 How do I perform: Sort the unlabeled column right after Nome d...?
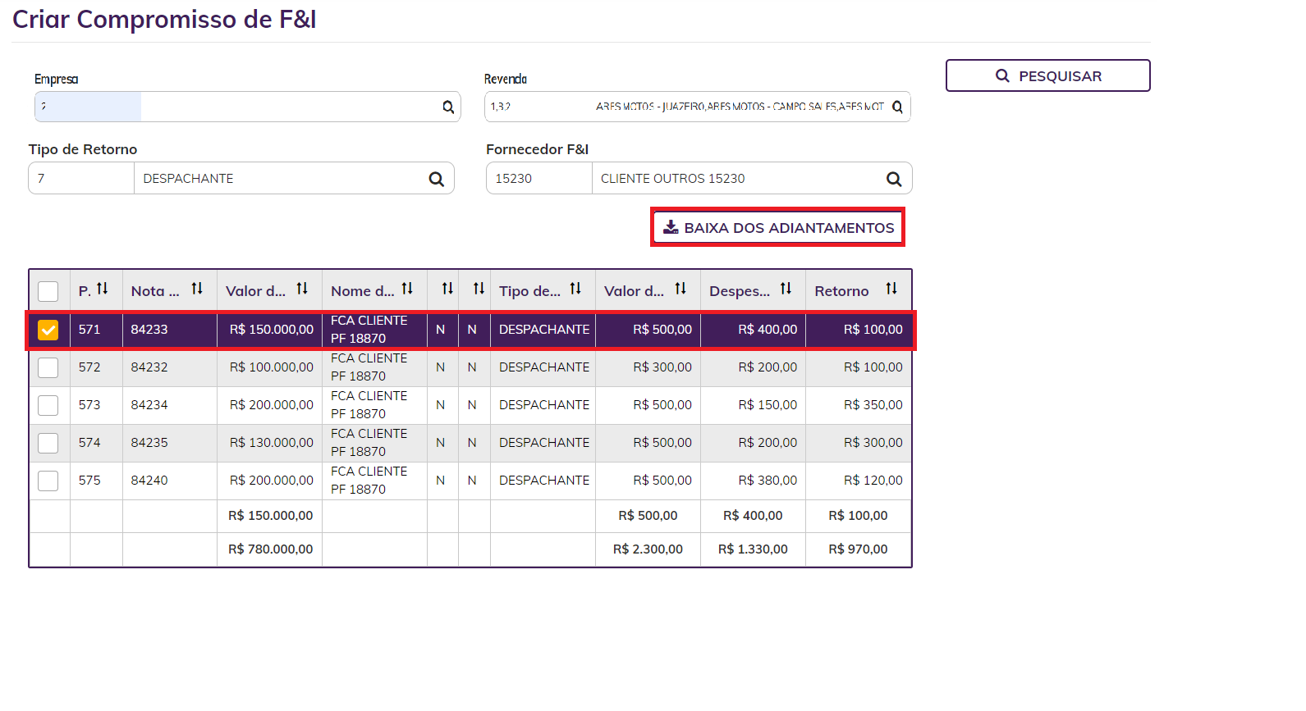(447, 289)
